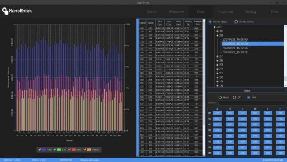Toggle the Total series checkbox in legend
Screen dimensions: 287x162
point(40,150)
